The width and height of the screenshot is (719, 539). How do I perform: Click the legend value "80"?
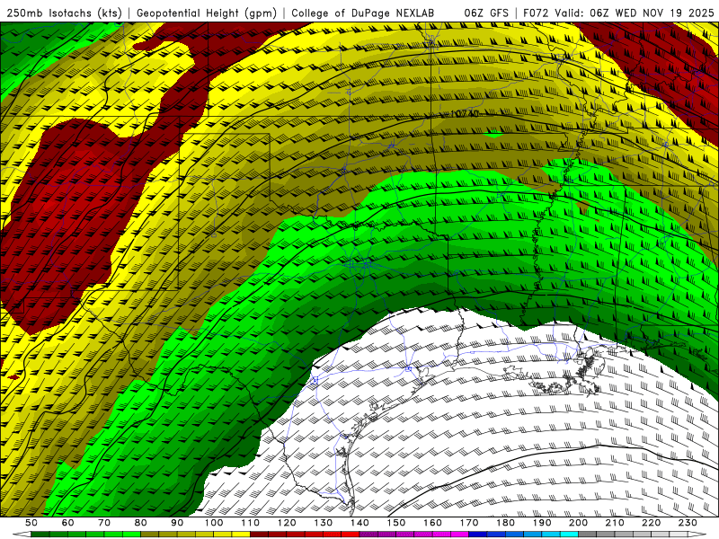coord(141,523)
